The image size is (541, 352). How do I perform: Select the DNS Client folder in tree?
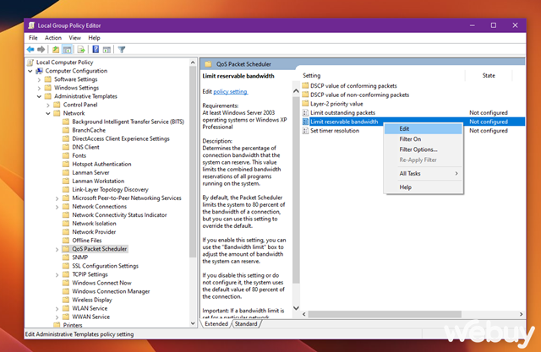(85, 147)
